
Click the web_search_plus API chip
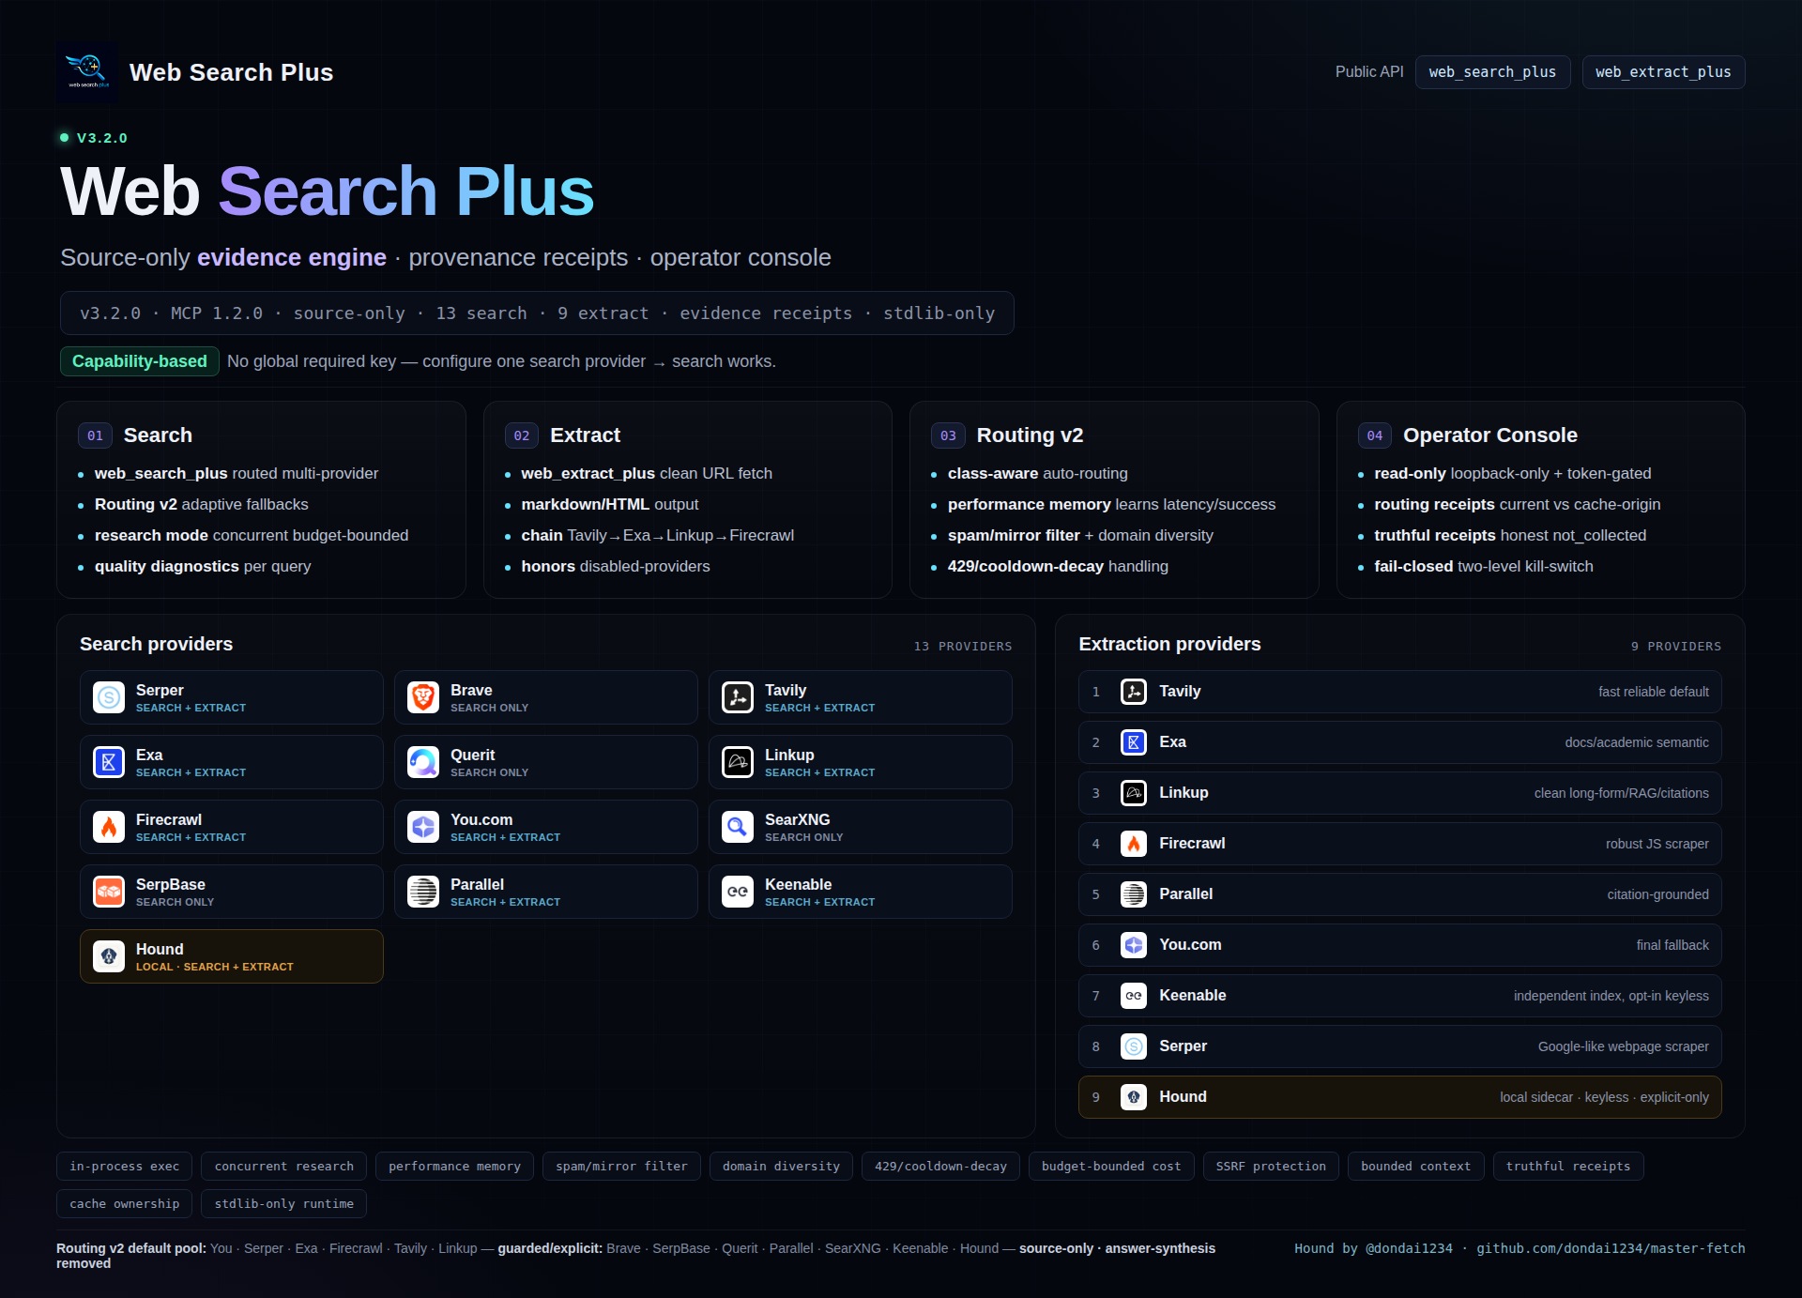coord(1492,72)
